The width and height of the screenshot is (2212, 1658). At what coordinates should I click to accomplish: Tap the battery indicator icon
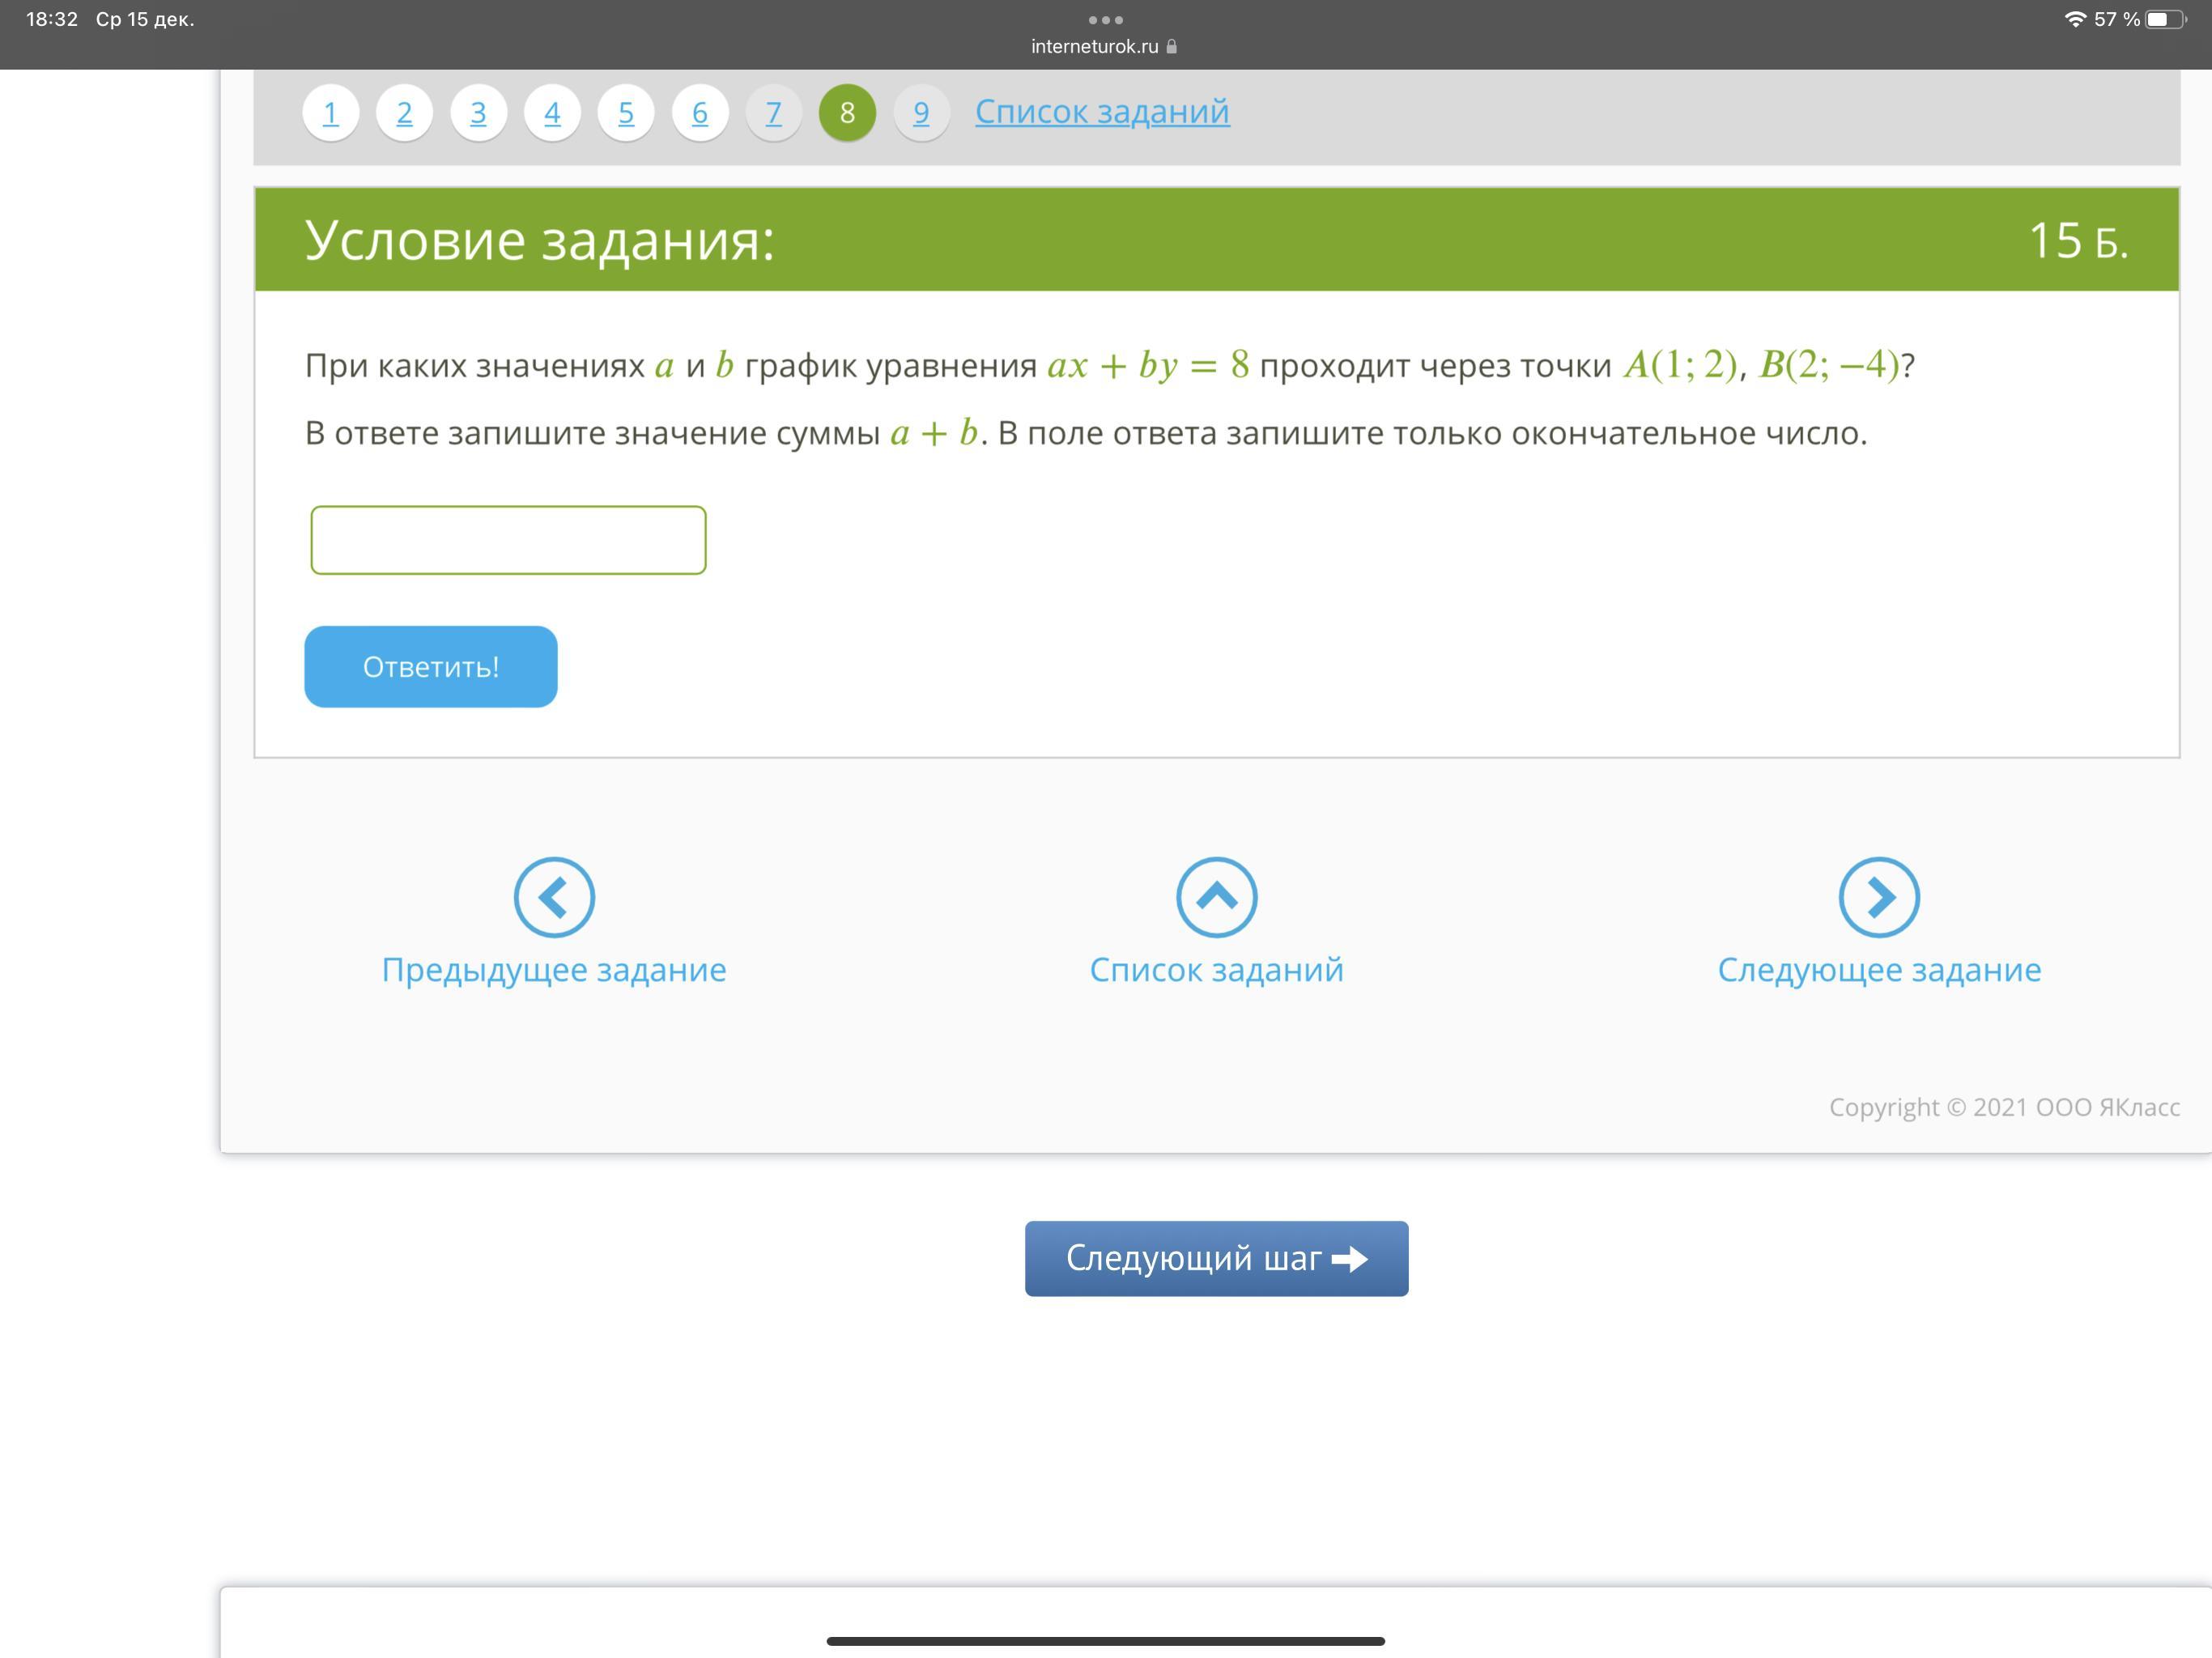(2164, 20)
